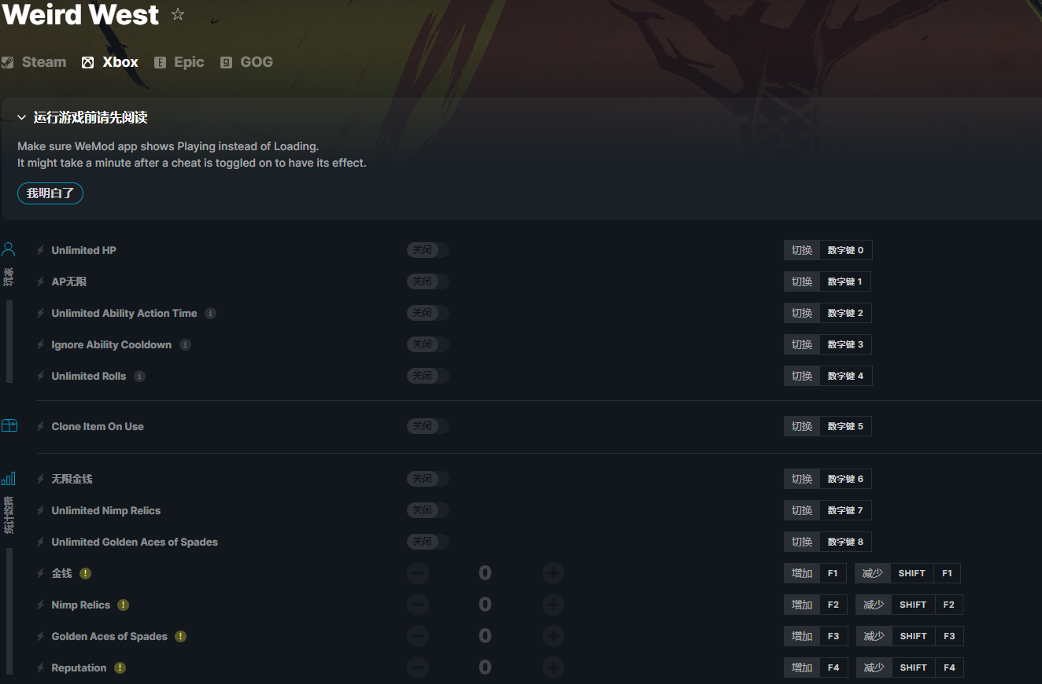Click the 数字键 6 hotkey for 无限金钱

pyautogui.click(x=845, y=479)
